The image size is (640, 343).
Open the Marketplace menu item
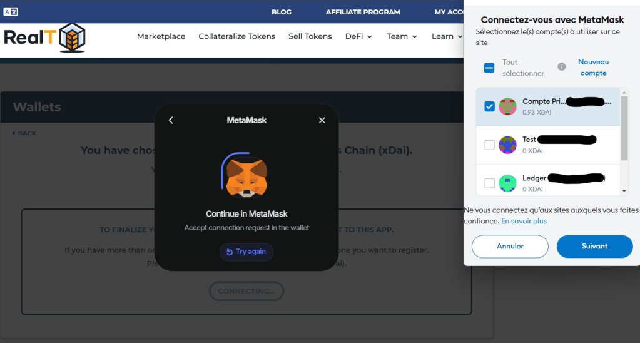pos(161,36)
